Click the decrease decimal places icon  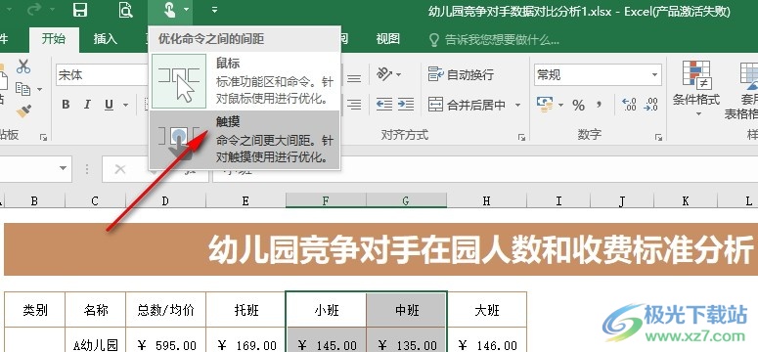point(651,105)
